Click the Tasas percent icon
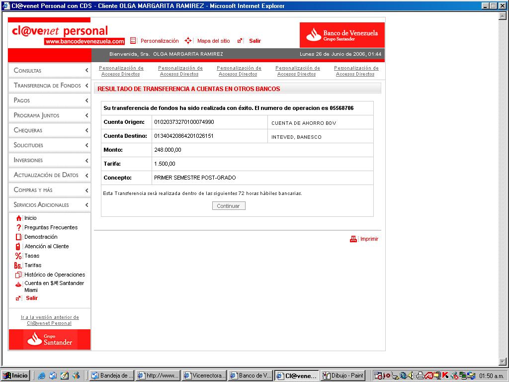 (18, 256)
